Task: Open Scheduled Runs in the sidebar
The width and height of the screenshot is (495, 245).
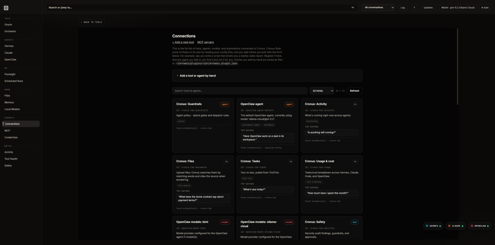Action: tap(14, 81)
